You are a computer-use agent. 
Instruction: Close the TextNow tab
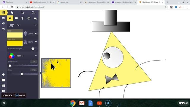point(26,2)
